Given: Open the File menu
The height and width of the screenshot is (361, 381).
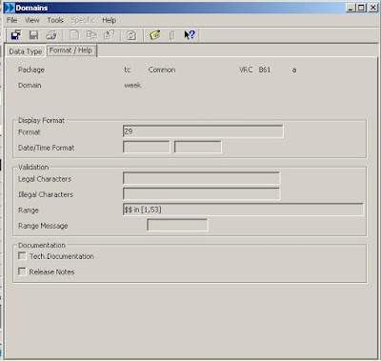Looking at the screenshot, I should [x=11, y=20].
